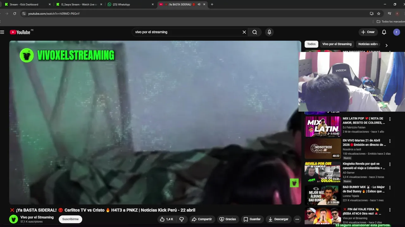Click the browser address bar URL
Viewport: 405px width, 227px height.
point(54,14)
